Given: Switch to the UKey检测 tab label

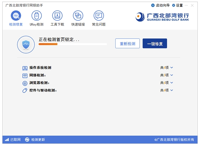Looking at the screenshot, I should (36, 24).
